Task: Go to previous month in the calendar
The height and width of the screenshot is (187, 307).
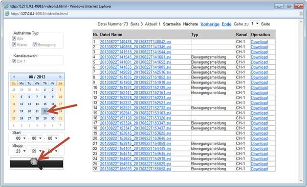Action: point(14,77)
